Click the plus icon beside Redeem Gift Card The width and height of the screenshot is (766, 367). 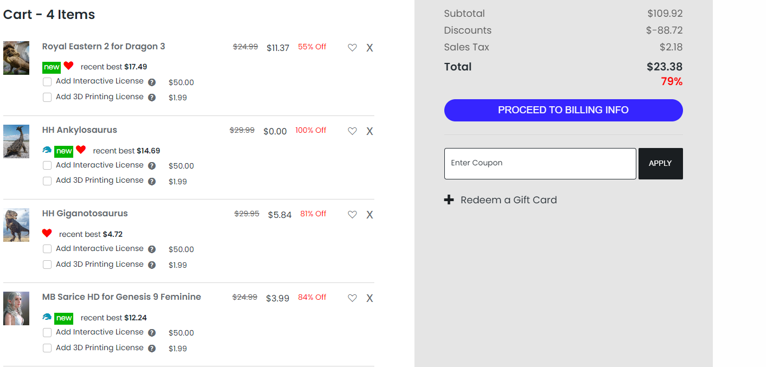click(449, 200)
